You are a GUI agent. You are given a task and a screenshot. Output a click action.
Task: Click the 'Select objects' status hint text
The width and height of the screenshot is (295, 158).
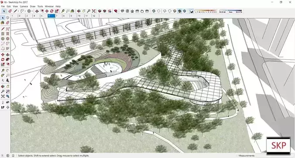coord(54,155)
